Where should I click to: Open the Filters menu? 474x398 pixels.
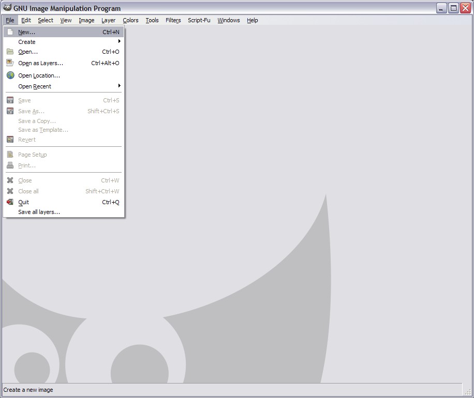click(173, 20)
